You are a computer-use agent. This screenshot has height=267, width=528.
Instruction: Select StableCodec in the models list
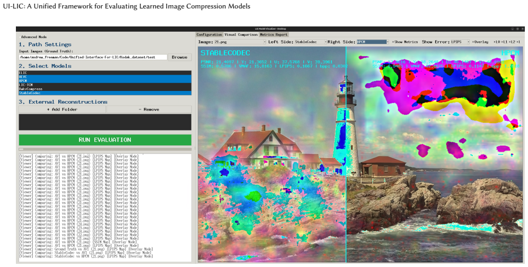tap(105, 93)
